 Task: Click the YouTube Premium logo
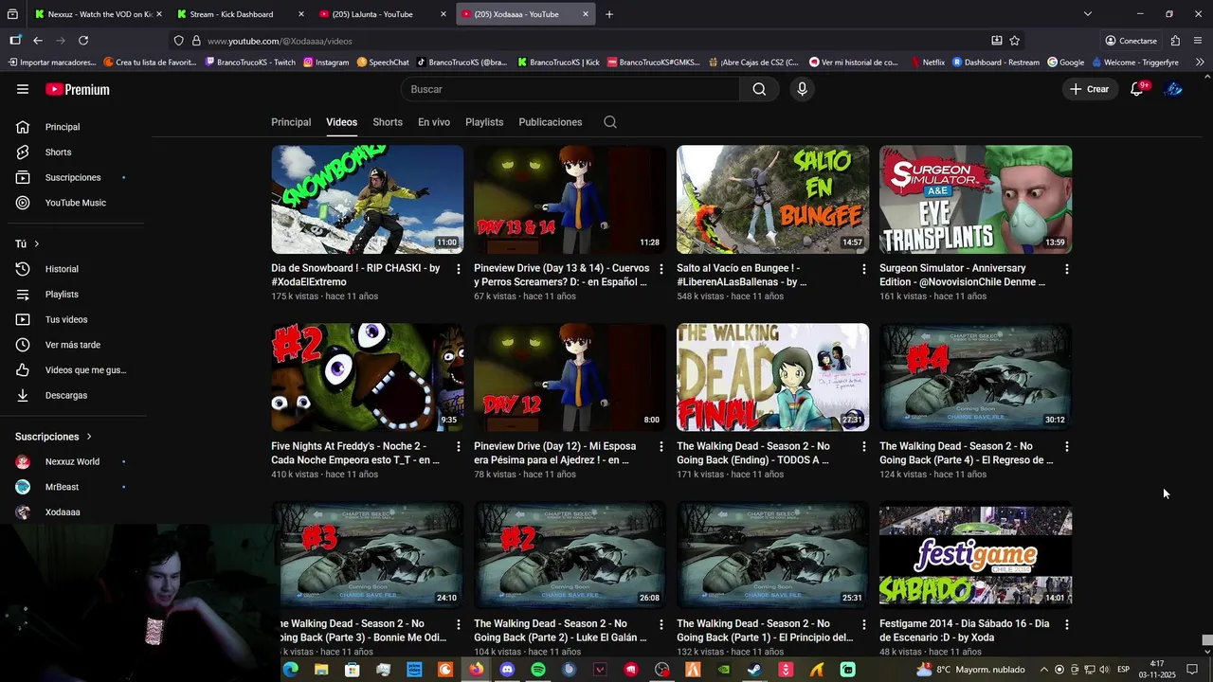coord(78,89)
